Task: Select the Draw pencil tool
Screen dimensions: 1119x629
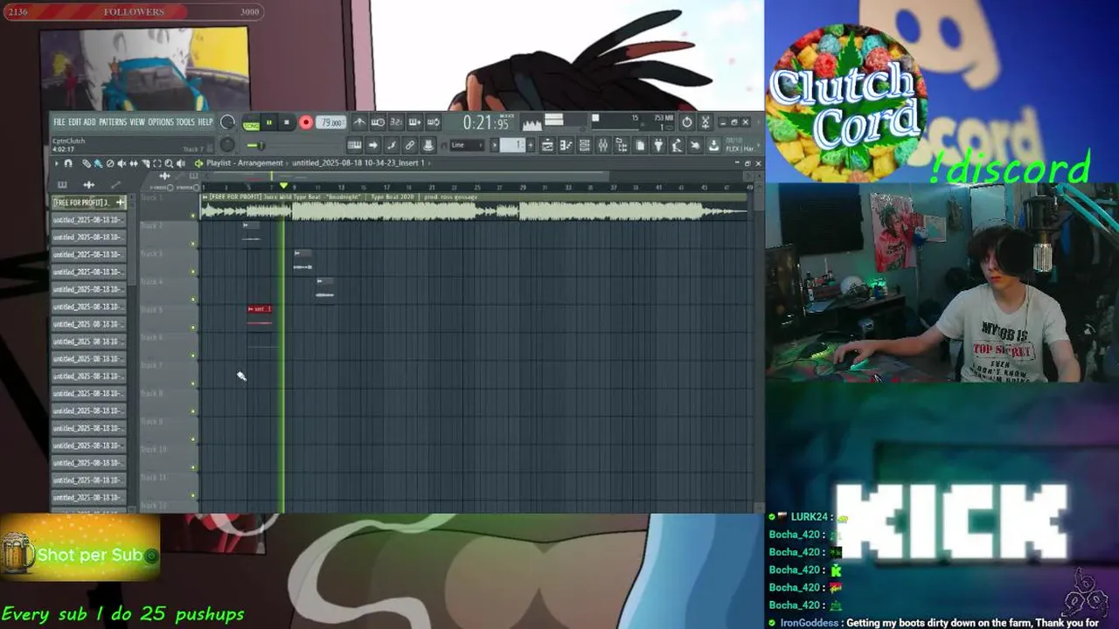Action: [87, 163]
